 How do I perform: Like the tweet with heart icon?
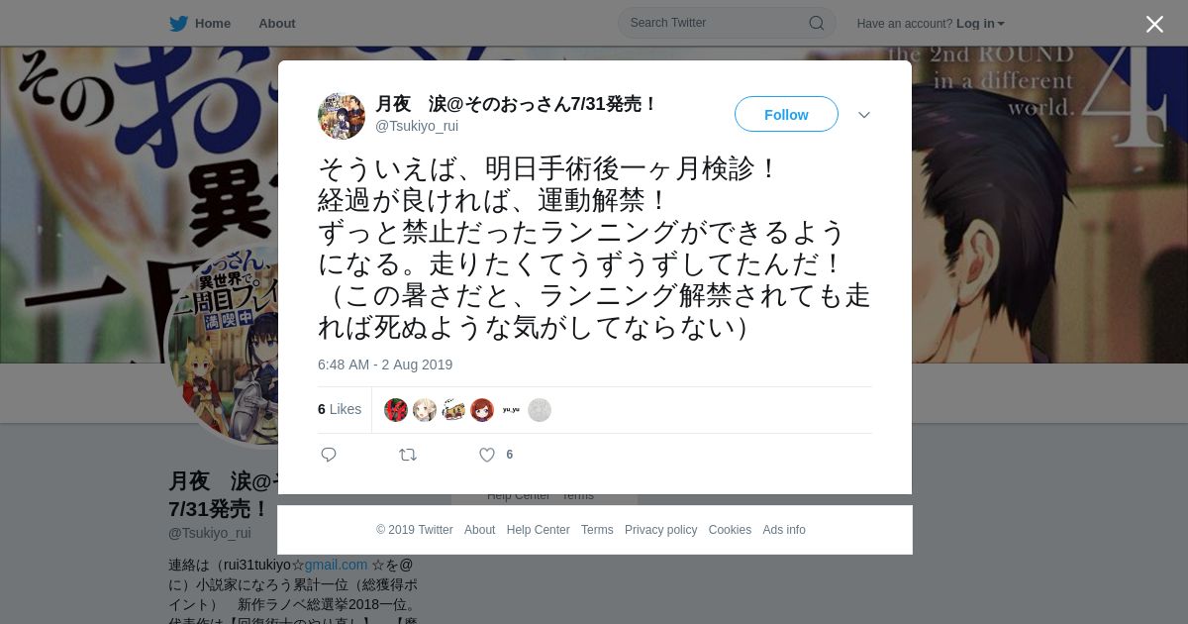click(x=487, y=455)
